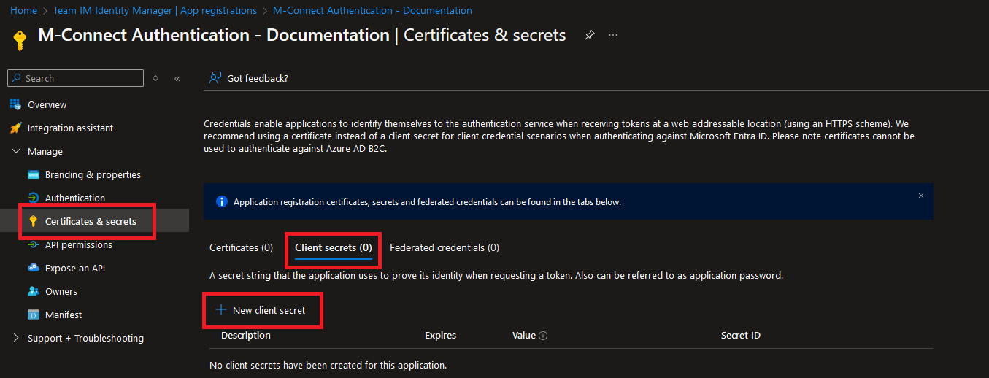Go to Branding & properties

click(x=93, y=174)
